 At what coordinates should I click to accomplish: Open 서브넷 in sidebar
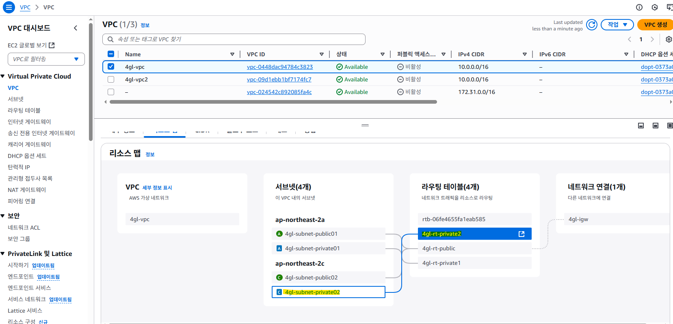(x=16, y=99)
